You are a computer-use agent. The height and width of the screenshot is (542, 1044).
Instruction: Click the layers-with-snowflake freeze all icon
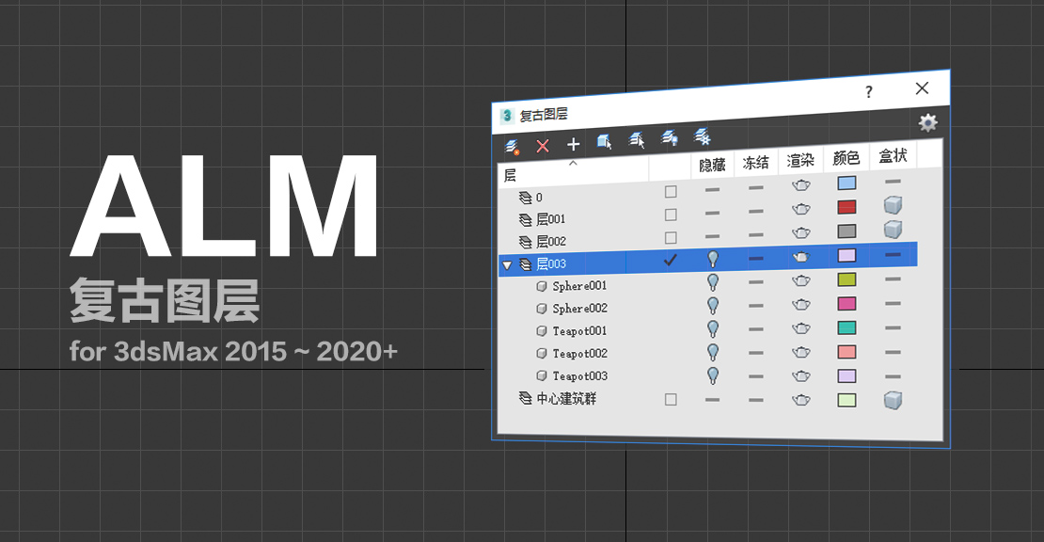pyautogui.click(x=703, y=135)
